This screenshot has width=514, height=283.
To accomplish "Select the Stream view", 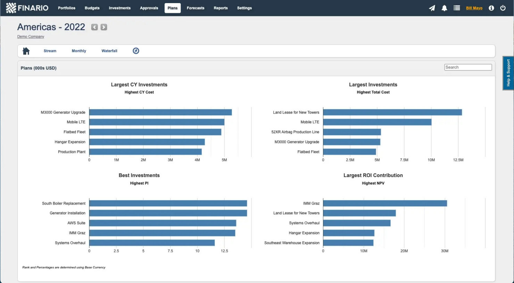I will point(50,51).
